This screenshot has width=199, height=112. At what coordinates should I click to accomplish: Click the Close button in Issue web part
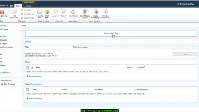point(185,54)
